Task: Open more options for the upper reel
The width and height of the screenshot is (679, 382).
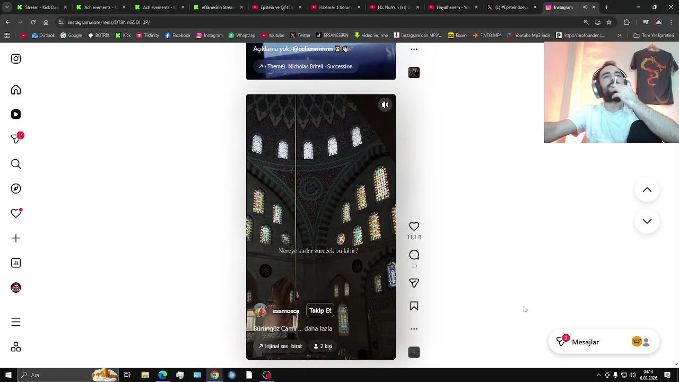Action: pos(414,49)
